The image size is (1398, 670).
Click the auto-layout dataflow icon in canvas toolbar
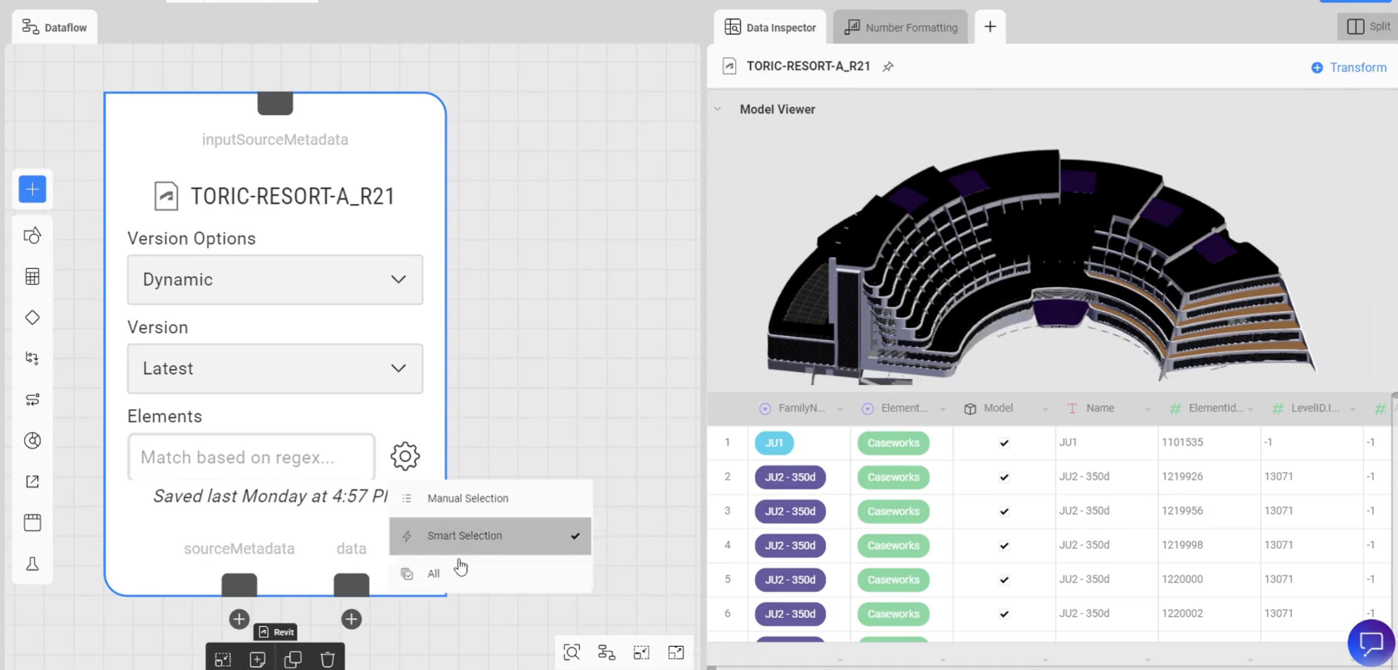pos(606,653)
